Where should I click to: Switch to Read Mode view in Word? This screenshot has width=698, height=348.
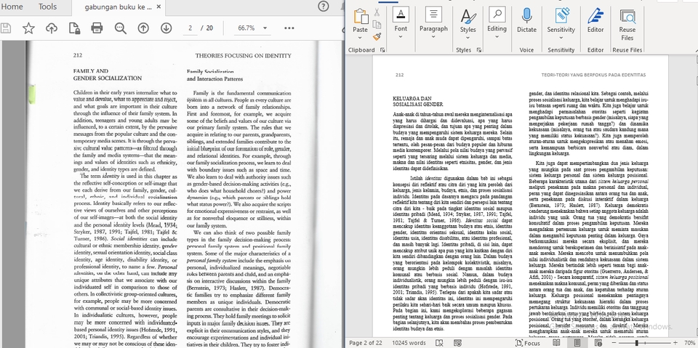point(556,343)
